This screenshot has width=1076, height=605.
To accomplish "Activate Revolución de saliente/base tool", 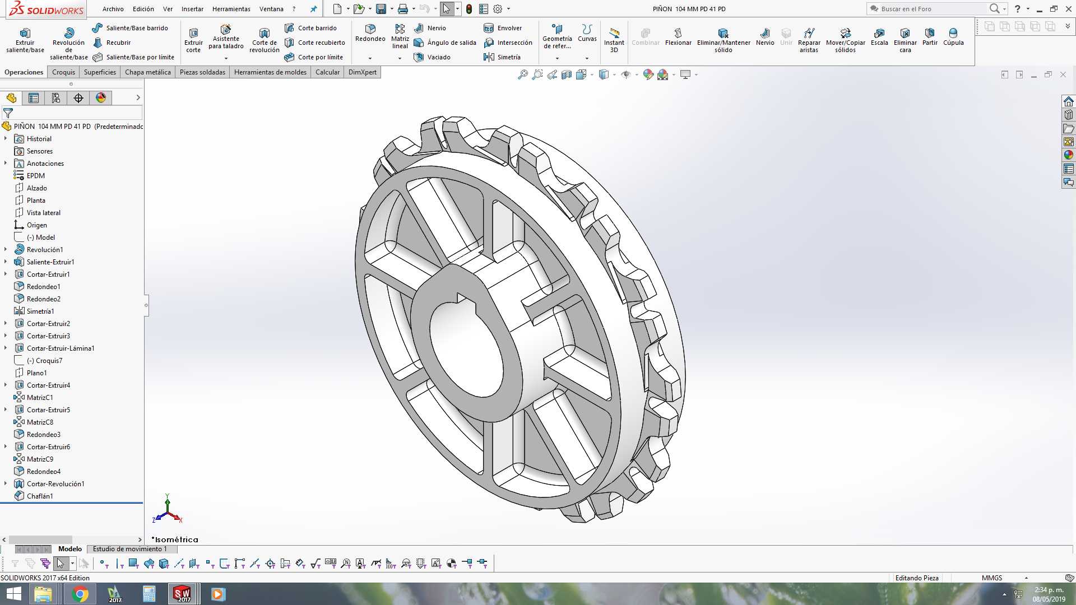I will [69, 43].
